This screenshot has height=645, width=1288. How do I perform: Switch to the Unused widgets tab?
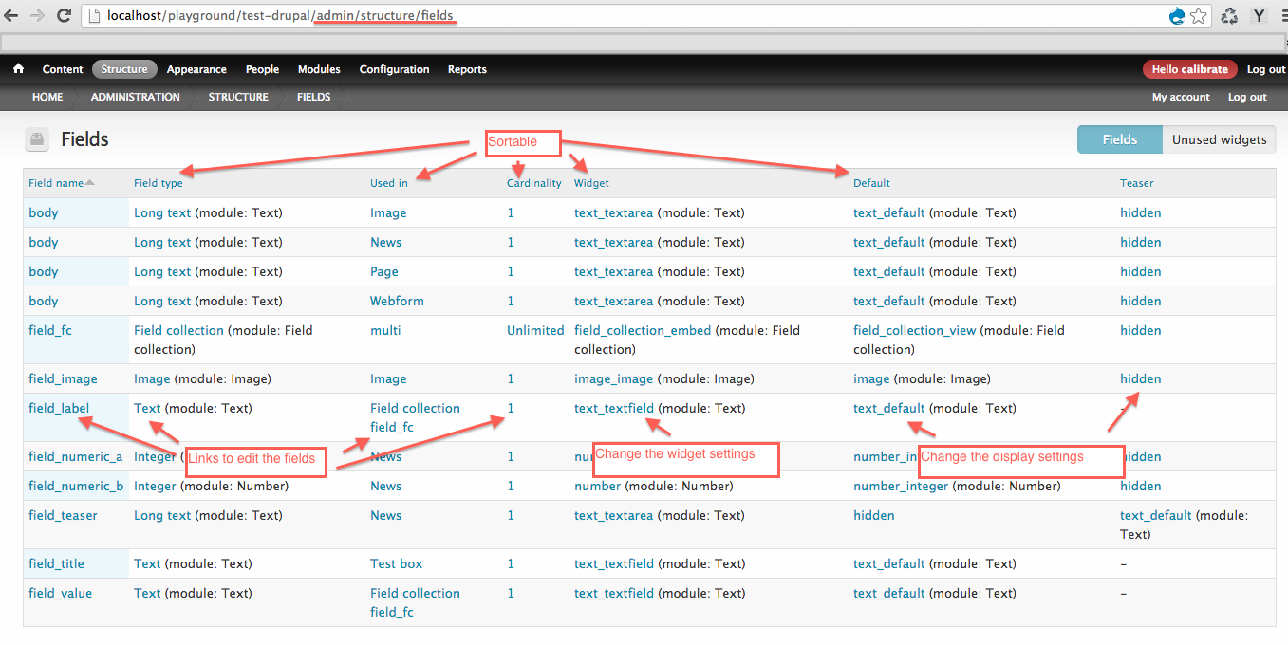tap(1220, 138)
